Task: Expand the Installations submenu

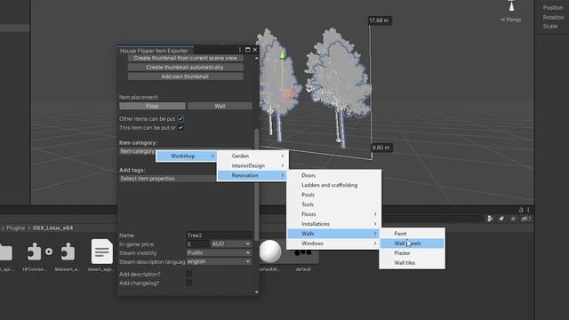Action: (x=334, y=224)
